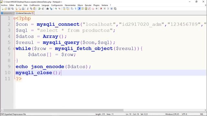Toggle the Document Map icon
Screen dimensions: 207x116
pyautogui.click(x=86, y=9)
